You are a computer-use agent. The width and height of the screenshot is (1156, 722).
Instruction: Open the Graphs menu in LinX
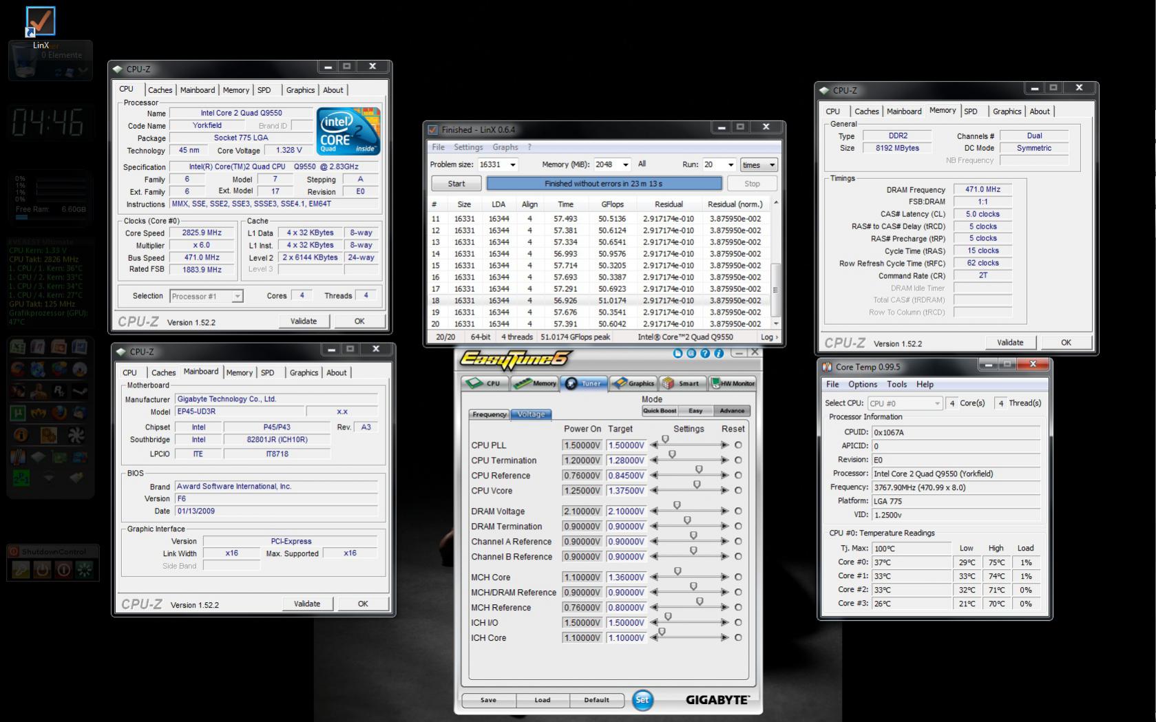pos(505,147)
